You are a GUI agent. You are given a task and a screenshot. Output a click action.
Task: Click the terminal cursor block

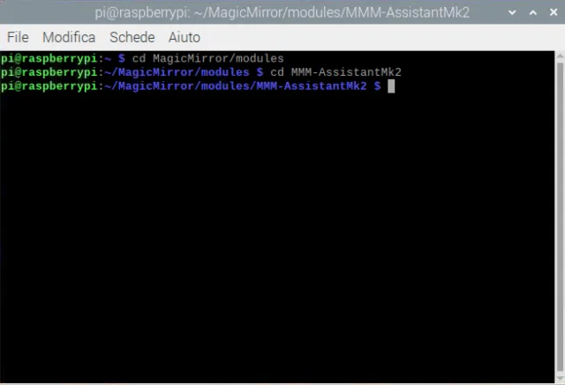[391, 85]
